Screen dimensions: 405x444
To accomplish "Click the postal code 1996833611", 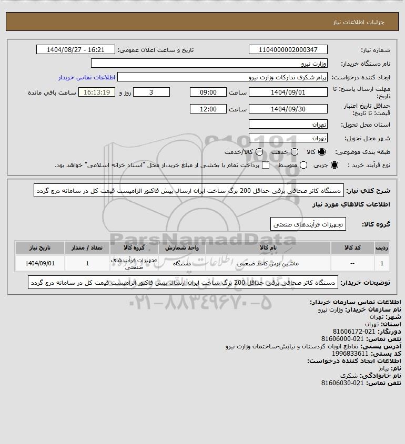I will pos(350,354).
